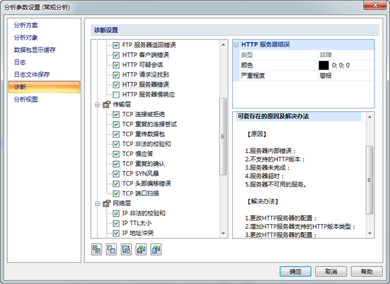Click description panel scrollbar up arrow
This screenshot has width=390, height=284.
[370, 117]
